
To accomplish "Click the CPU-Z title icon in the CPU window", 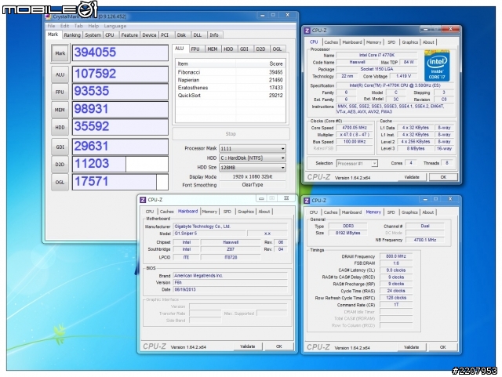I will click(x=307, y=31).
